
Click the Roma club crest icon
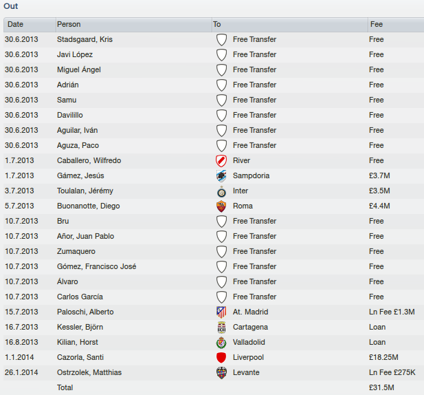point(221,206)
